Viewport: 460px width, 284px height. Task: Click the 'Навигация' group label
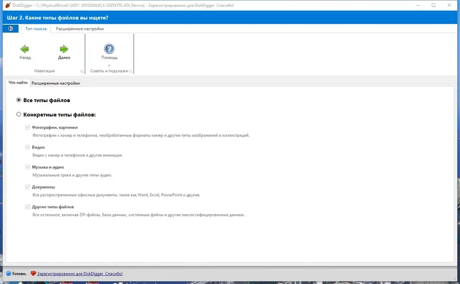click(44, 71)
